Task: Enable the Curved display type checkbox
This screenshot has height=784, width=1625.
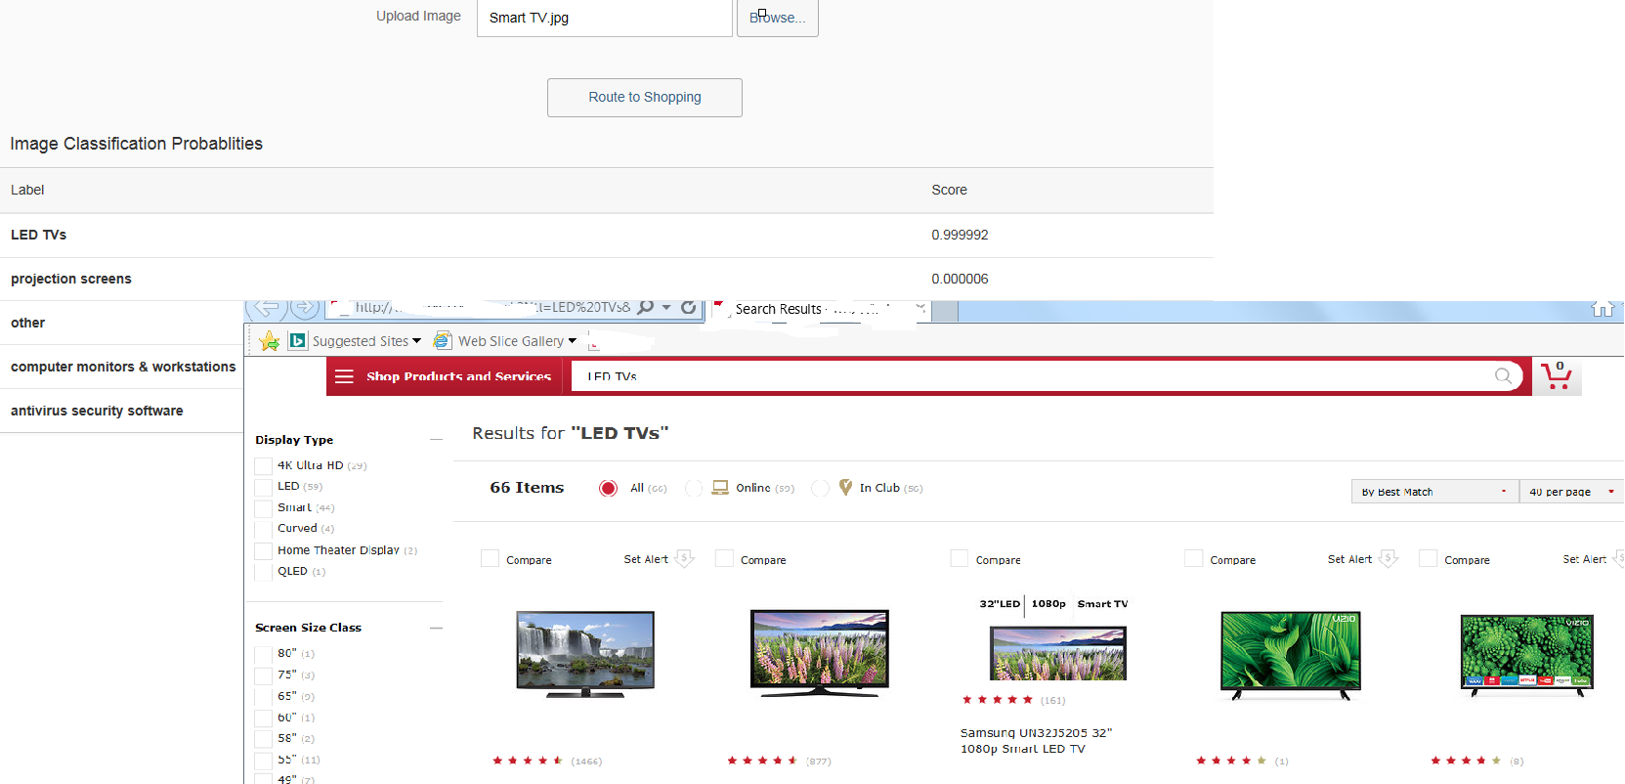Action: (263, 529)
